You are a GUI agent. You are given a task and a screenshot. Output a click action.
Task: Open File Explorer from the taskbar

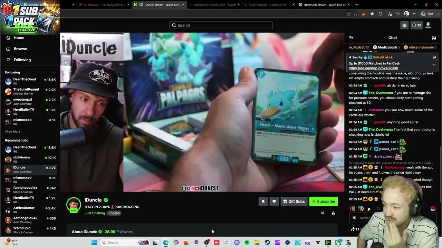257,242
